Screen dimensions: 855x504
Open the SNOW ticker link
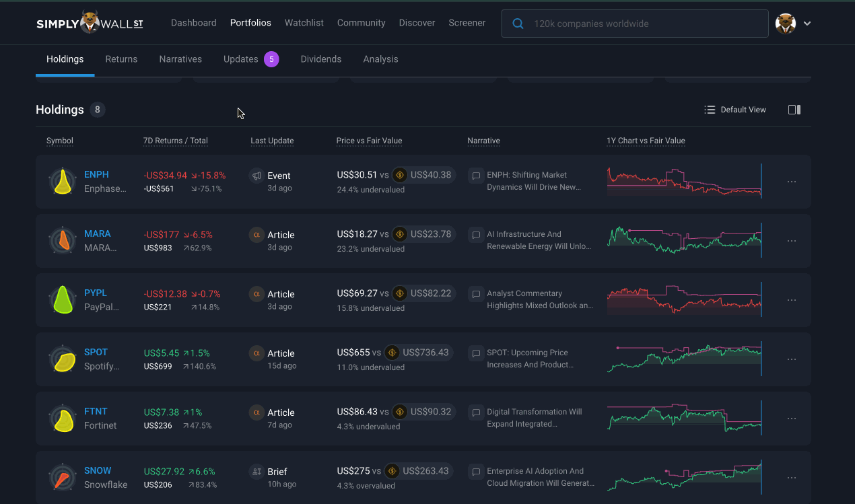coord(98,471)
